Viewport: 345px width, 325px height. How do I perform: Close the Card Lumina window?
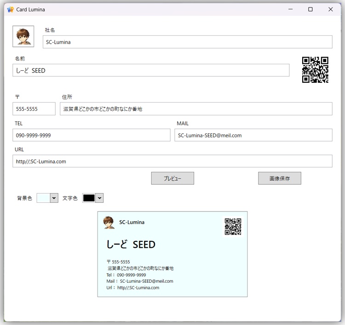330,9
